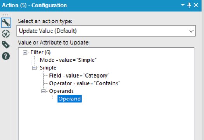Open the Annotation tag icon tab
Screen dimensions: 204x140
tap(6, 45)
